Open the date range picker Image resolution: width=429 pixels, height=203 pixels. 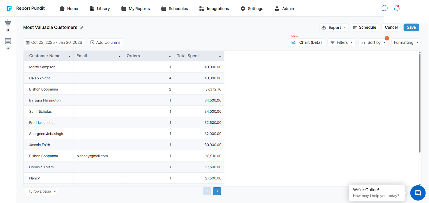54,42
